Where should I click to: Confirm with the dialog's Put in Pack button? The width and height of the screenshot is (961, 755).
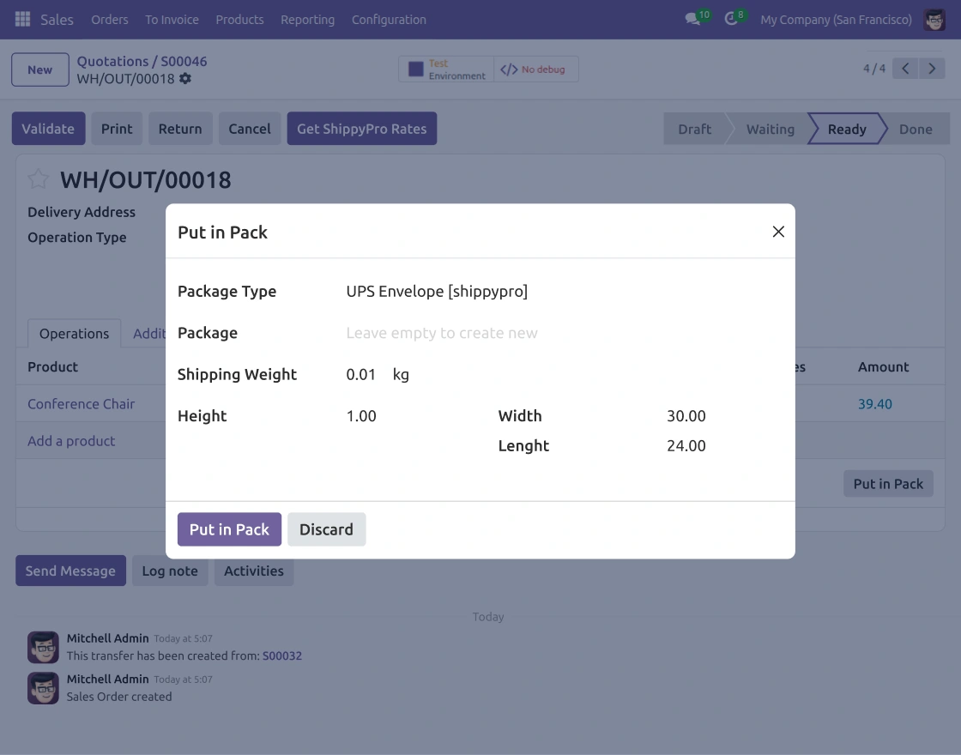click(229, 529)
